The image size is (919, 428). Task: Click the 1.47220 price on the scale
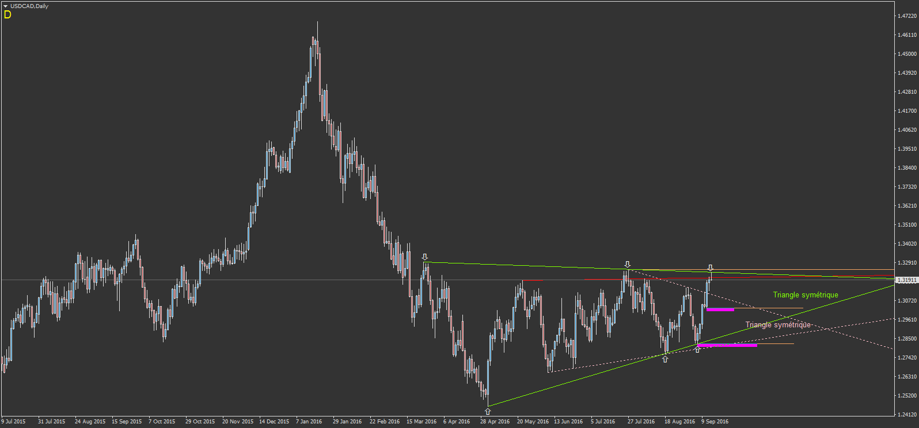click(907, 16)
